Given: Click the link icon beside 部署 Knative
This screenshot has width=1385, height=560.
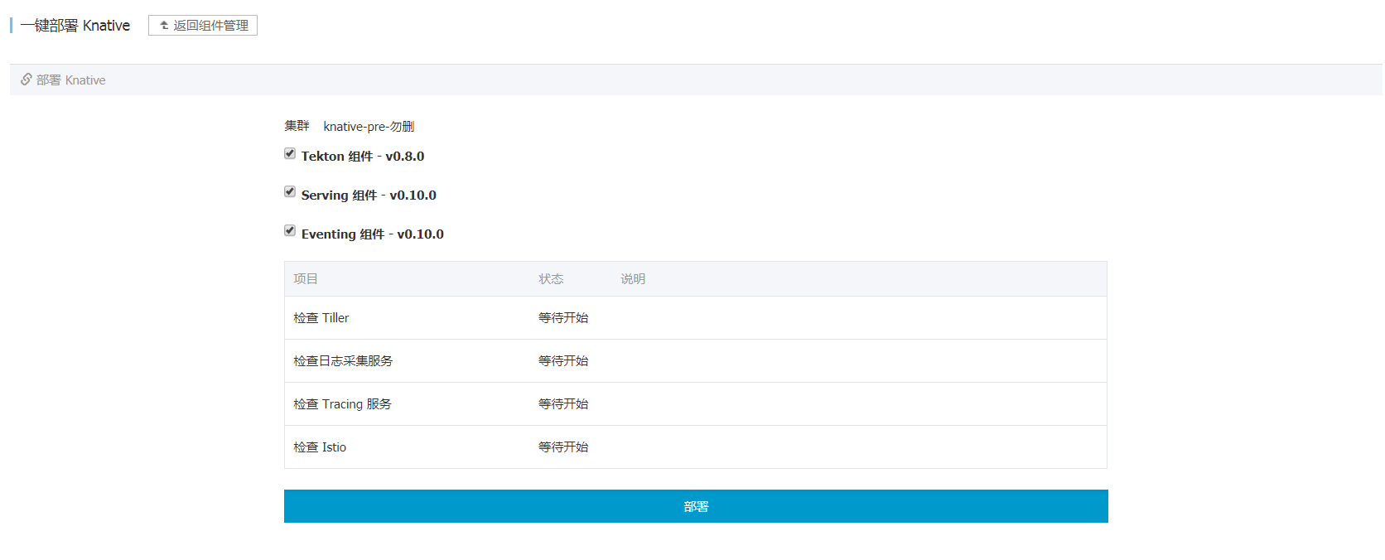Looking at the screenshot, I should click(x=27, y=80).
